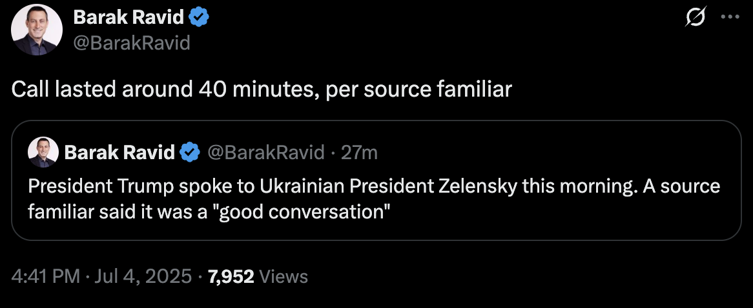Screen dimensions: 753x308
Task: Click the Jul 4, 2025 date
Action: pyautogui.click(x=143, y=276)
